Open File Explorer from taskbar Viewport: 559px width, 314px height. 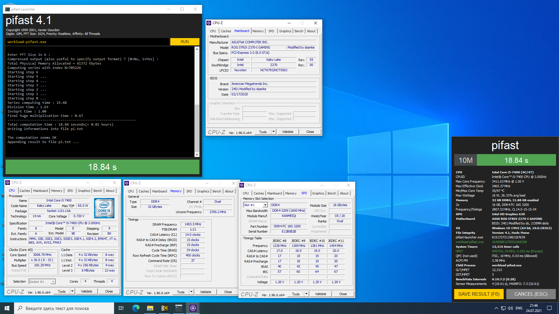click(x=150, y=308)
